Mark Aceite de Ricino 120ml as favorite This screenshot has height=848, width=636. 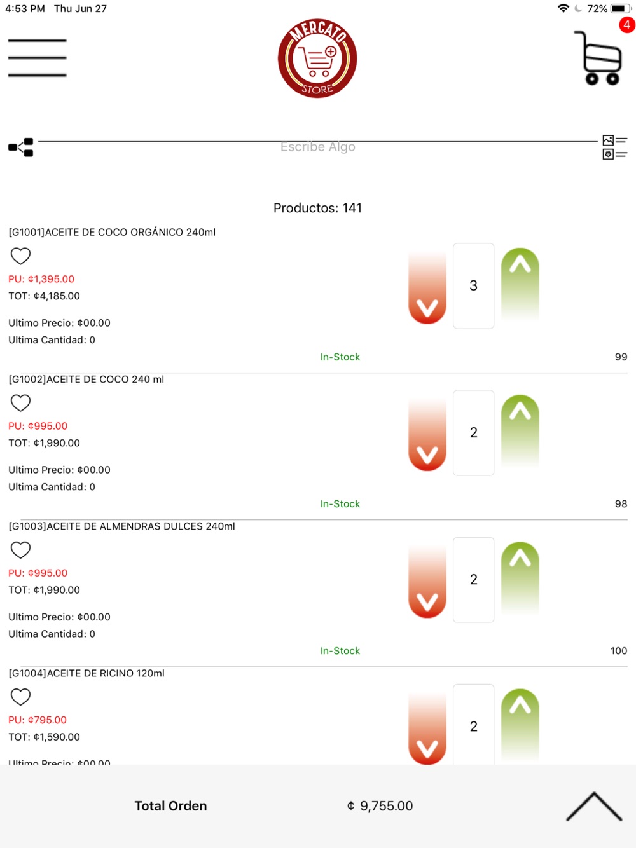(x=20, y=696)
